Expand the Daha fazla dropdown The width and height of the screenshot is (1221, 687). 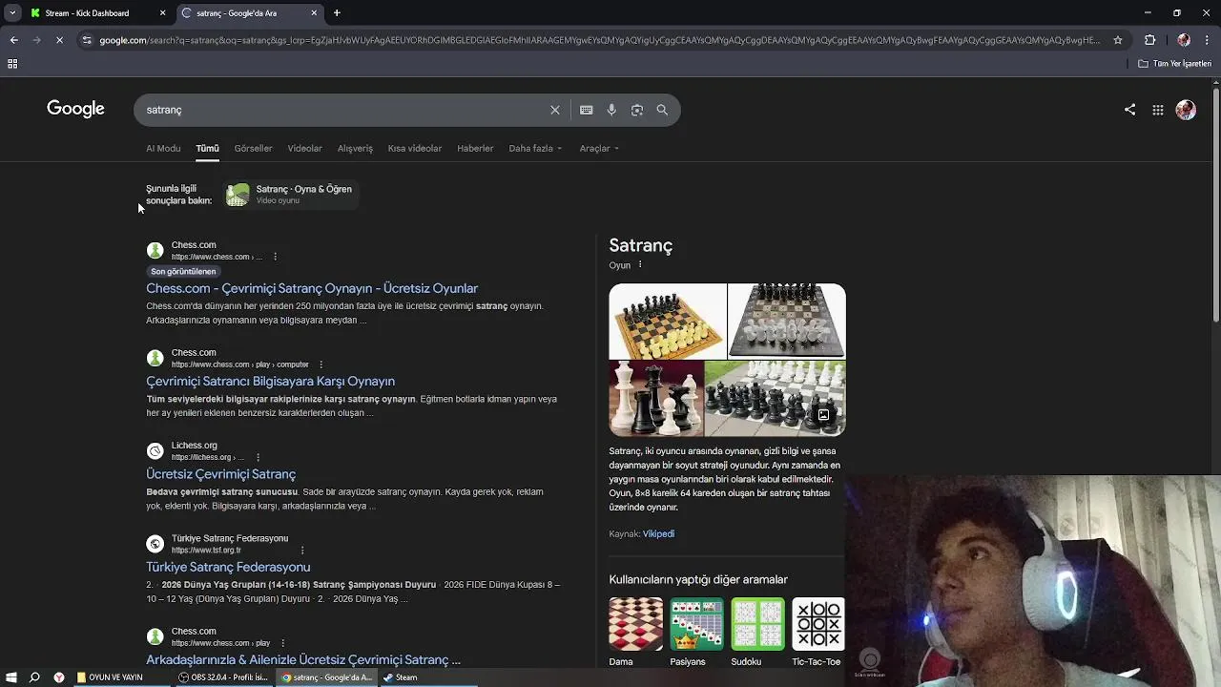click(535, 149)
